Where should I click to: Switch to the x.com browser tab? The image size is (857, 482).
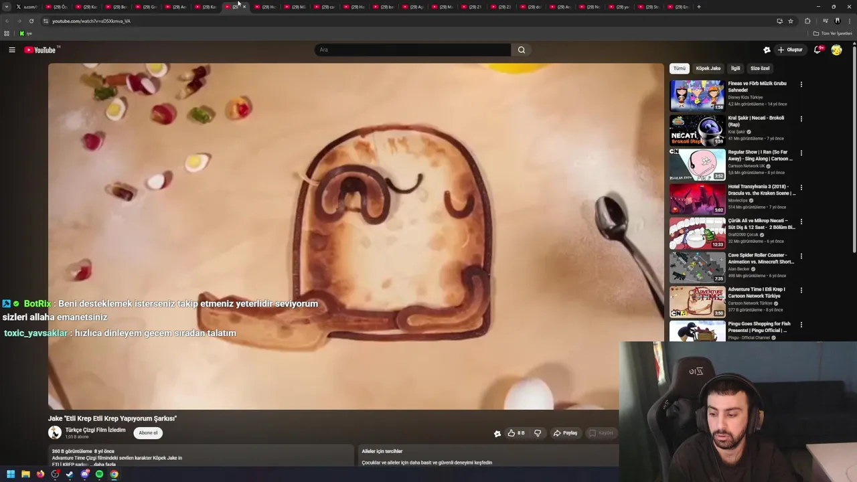27,7
